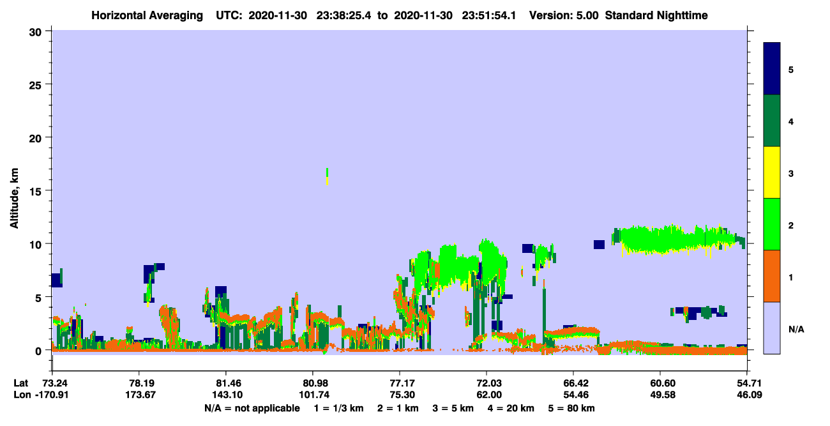This screenshot has width=830, height=426.
Task: Click the y-axis tick label 30
Action: 37,31
